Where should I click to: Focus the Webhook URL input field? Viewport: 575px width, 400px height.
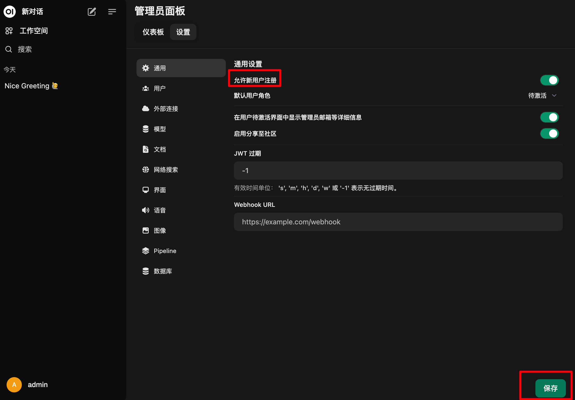398,222
